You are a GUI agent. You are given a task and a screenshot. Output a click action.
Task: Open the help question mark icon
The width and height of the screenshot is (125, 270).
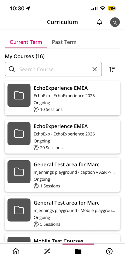point(109,252)
